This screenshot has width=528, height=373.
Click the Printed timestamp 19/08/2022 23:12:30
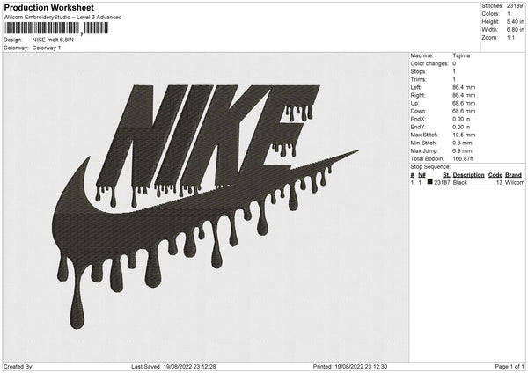[x=361, y=366]
